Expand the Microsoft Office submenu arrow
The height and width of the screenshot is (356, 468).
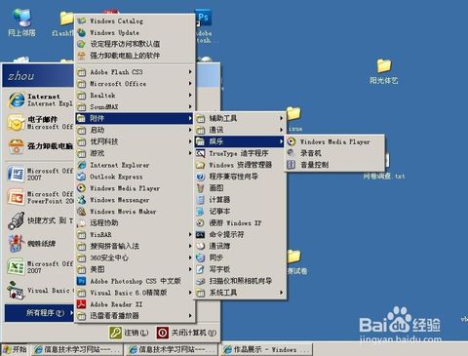(190, 84)
